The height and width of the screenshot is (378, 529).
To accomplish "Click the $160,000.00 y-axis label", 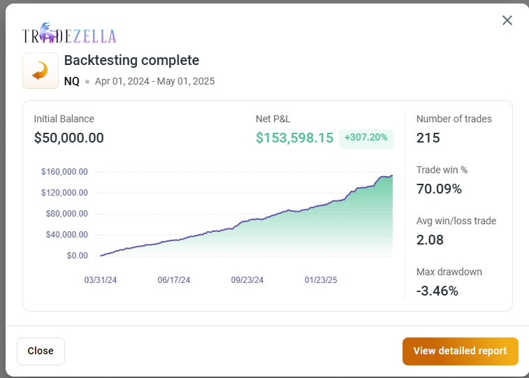I will pyautogui.click(x=64, y=172).
